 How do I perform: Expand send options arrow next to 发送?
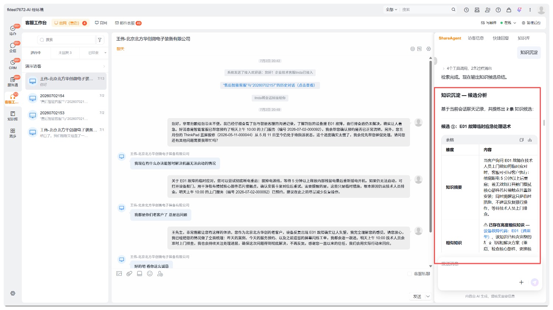point(428,296)
